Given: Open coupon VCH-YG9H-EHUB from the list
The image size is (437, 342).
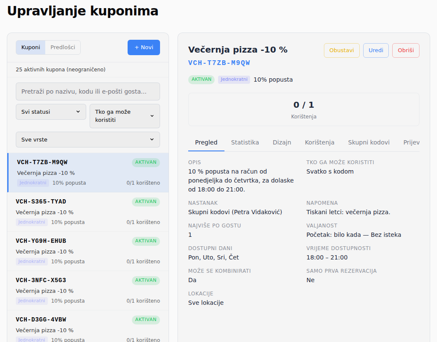Looking at the screenshot, I should pyautogui.click(x=88, y=251).
